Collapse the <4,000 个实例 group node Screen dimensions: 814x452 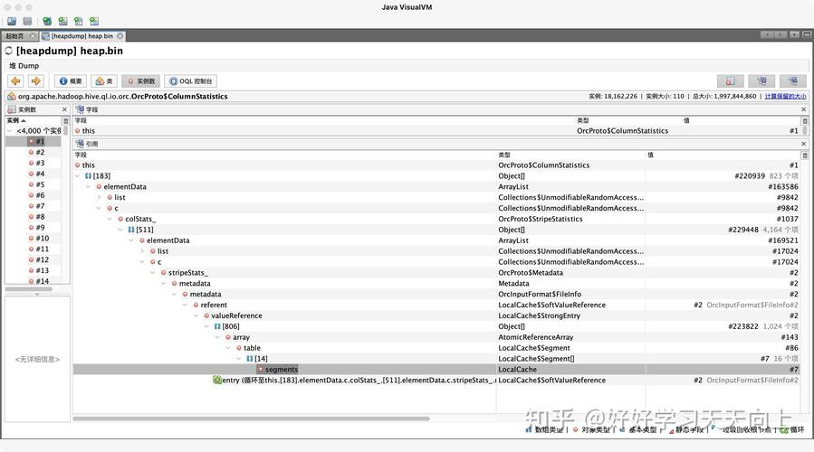[x=9, y=130]
